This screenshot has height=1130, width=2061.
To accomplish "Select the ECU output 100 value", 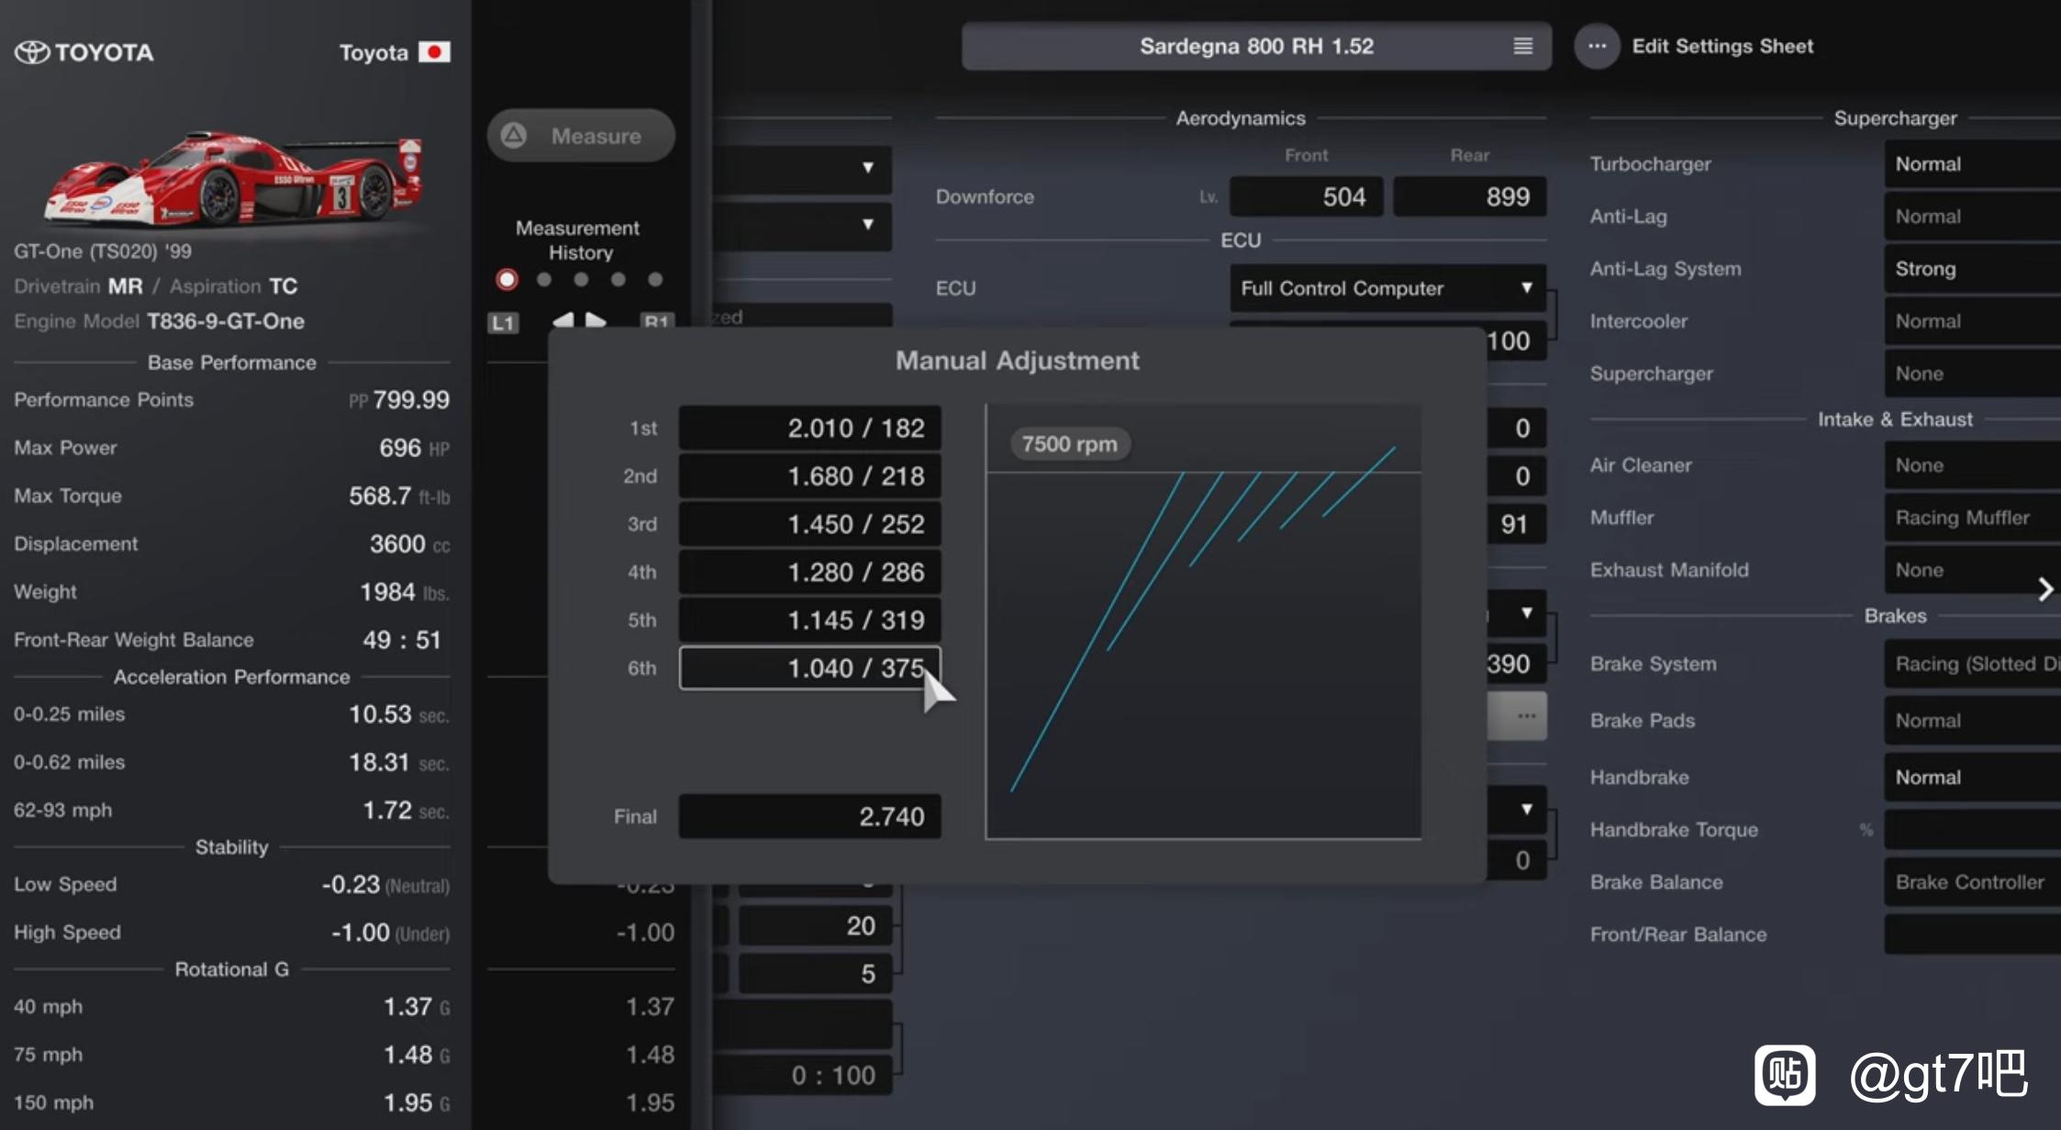I will tap(1516, 341).
